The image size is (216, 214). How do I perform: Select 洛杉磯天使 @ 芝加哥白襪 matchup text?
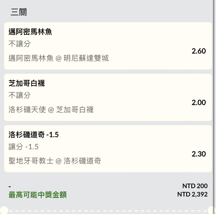click(x=51, y=109)
